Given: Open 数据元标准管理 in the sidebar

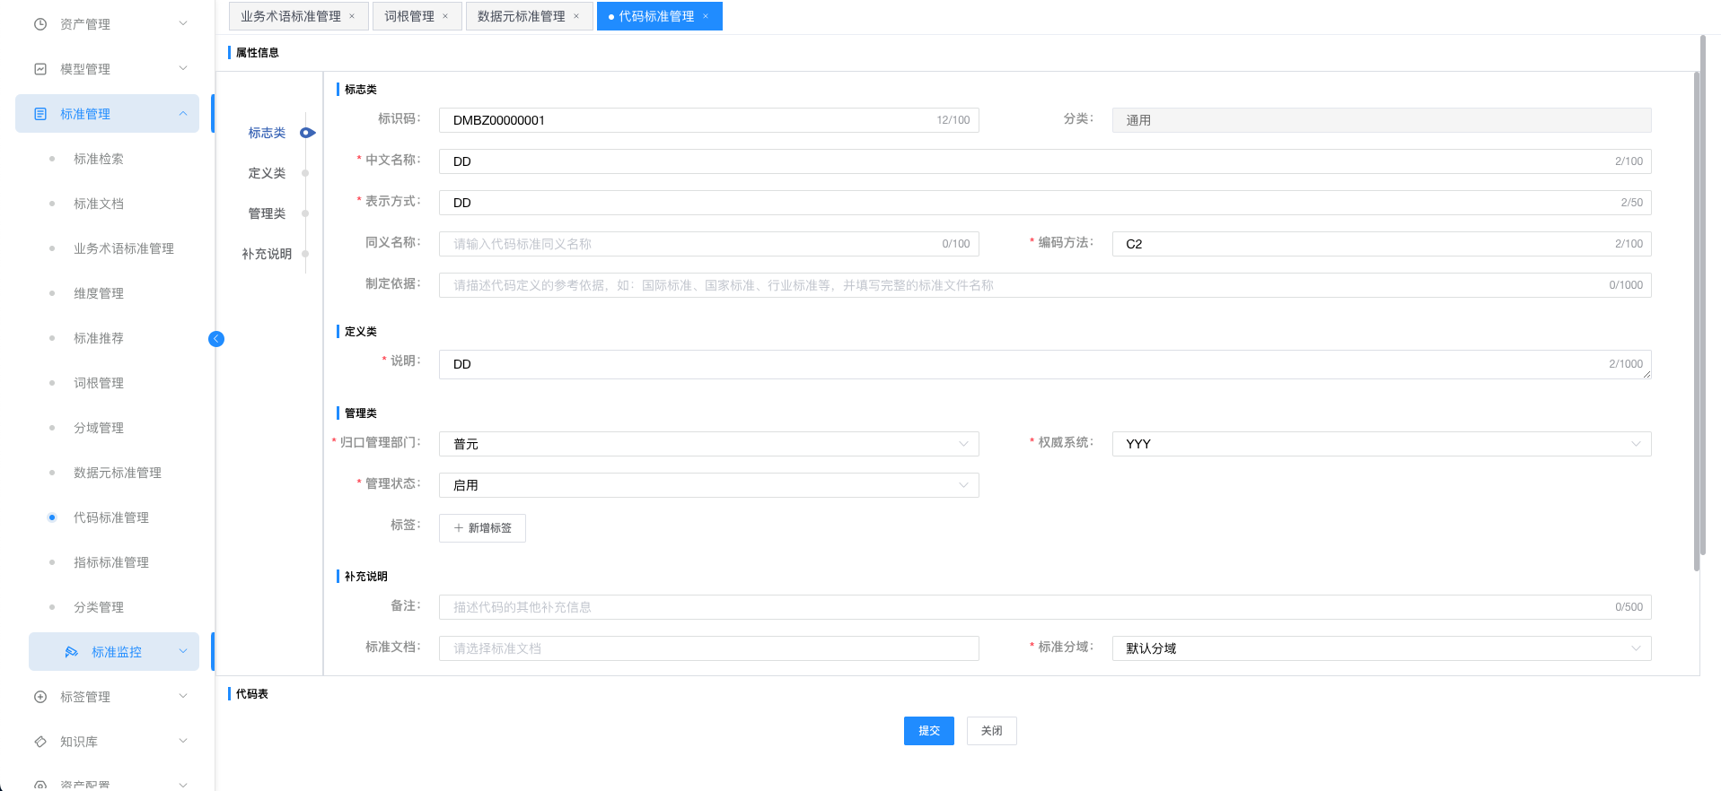Looking at the screenshot, I should 118,473.
